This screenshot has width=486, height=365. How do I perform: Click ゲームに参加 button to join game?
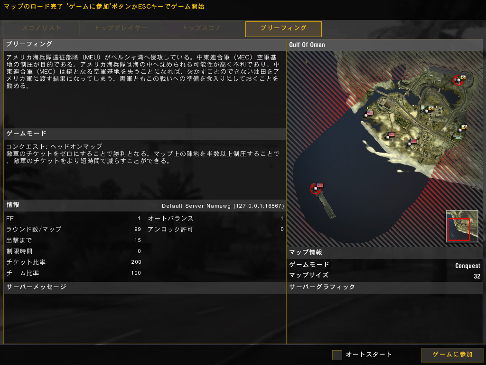pyautogui.click(x=452, y=355)
